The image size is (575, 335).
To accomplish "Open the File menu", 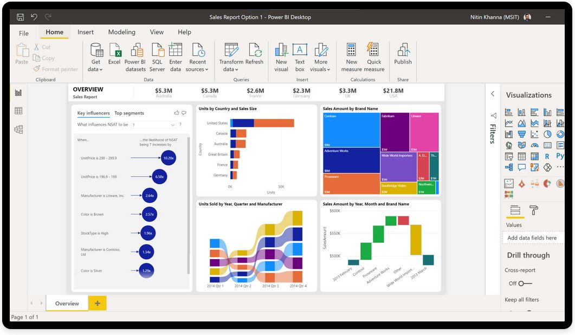I will [24, 33].
